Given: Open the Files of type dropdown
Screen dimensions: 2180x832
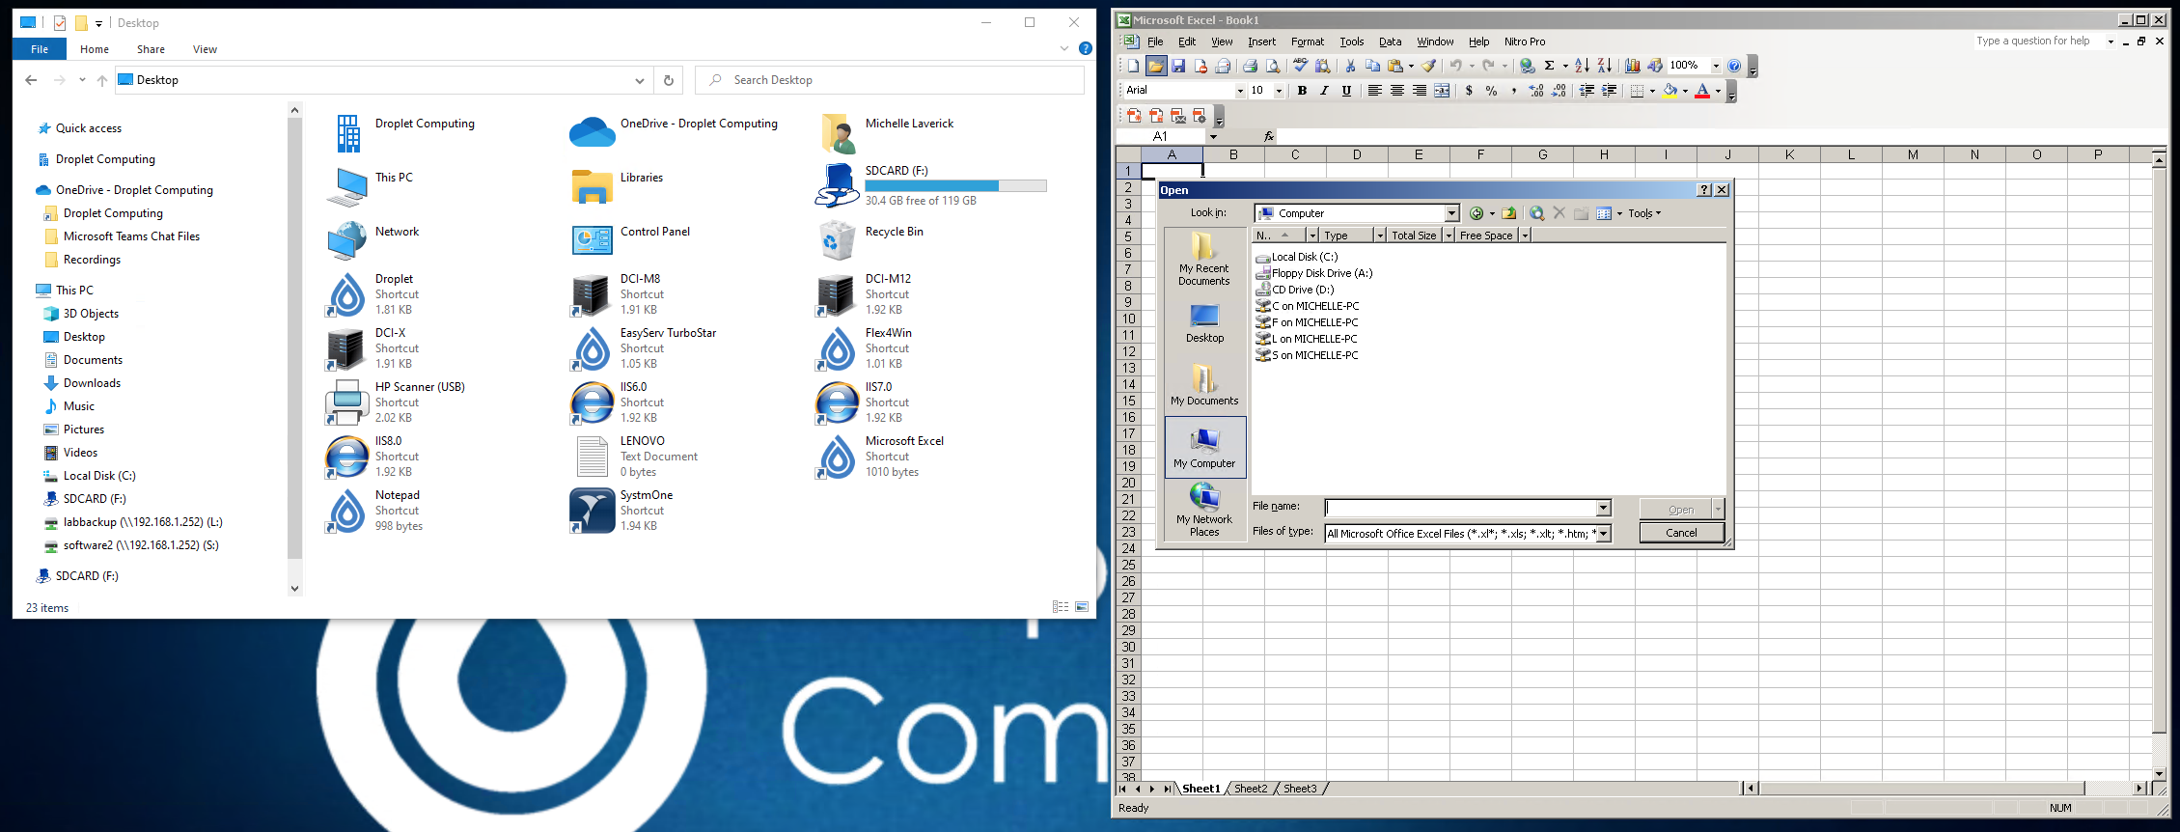Looking at the screenshot, I should (x=1604, y=534).
